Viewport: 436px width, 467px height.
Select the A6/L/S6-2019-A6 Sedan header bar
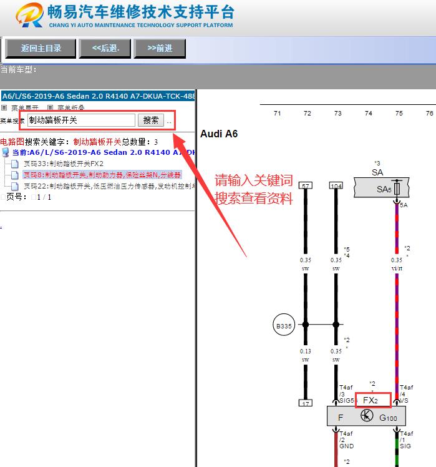(x=97, y=96)
